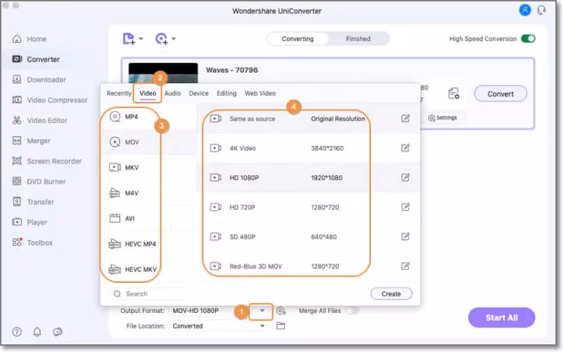Switch to the Audio tab
The height and width of the screenshot is (352, 563).
(x=173, y=94)
